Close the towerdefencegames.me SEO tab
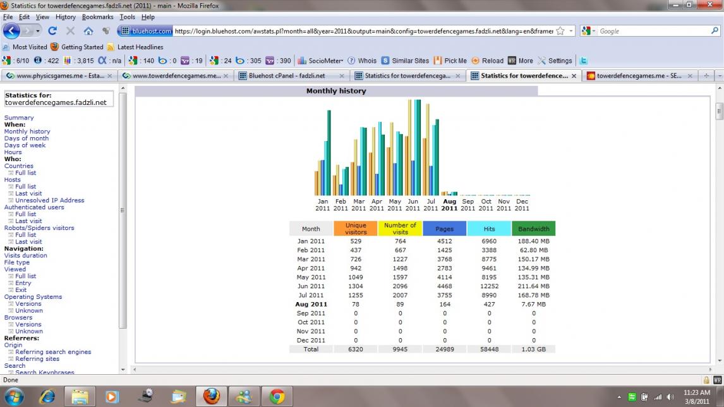The height and width of the screenshot is (407, 724). 690,76
